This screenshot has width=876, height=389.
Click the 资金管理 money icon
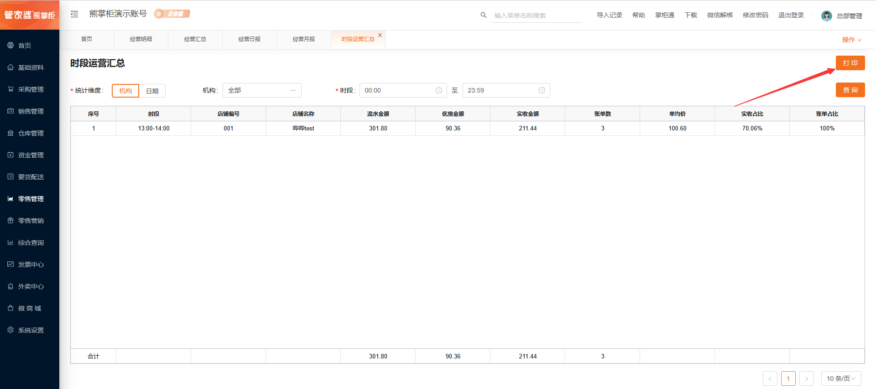(10, 155)
